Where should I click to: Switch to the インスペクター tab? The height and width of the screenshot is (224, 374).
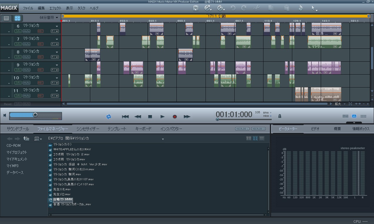171,129
